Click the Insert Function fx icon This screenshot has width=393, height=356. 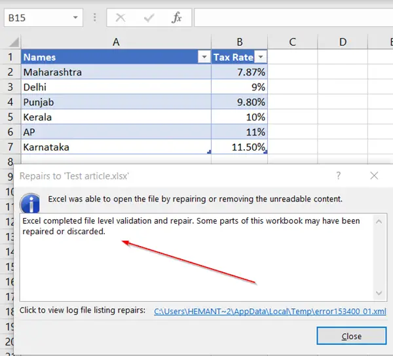(177, 18)
